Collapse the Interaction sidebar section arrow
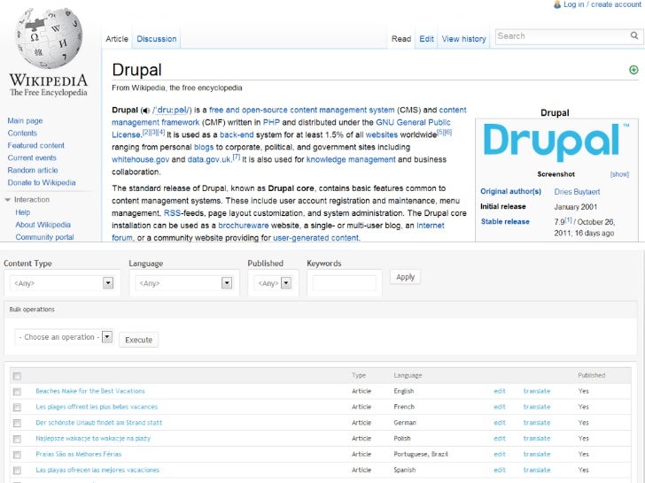The image size is (645, 483). [x=8, y=200]
